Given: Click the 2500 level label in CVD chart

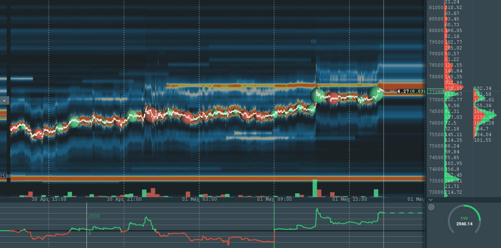Looking at the screenshot, I should pyautogui.click(x=94, y=216).
